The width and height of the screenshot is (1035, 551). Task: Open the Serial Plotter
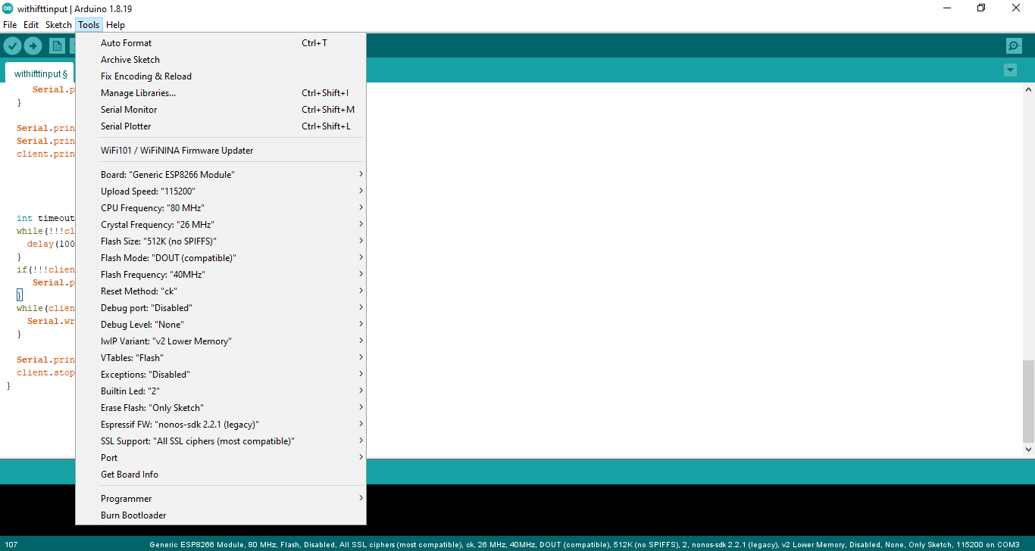pos(127,126)
